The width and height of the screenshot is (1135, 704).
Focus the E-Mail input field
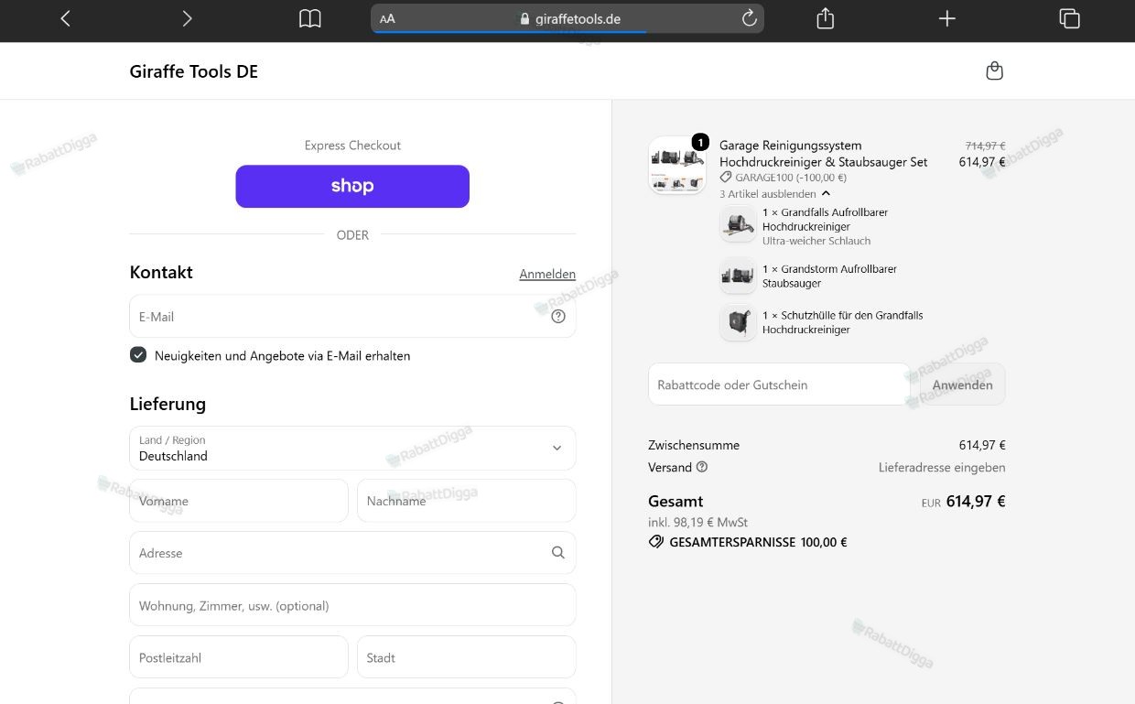point(352,317)
